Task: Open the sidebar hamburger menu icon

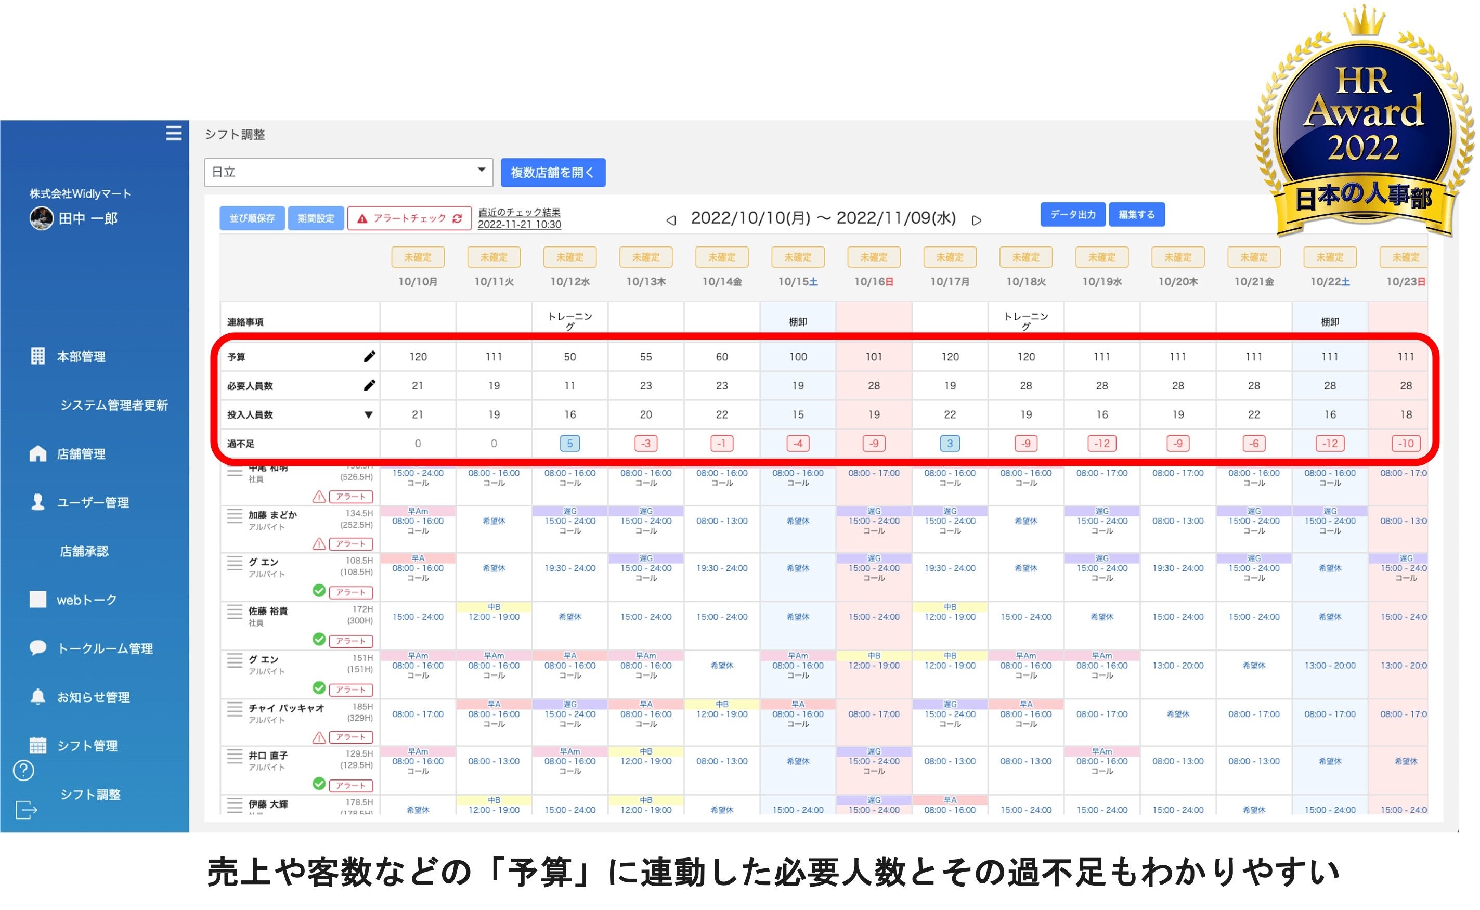Action: (174, 133)
